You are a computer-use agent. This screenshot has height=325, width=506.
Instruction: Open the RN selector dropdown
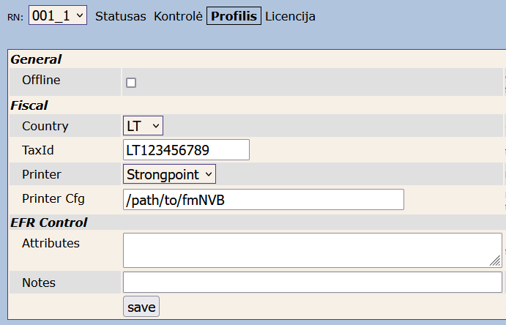pos(58,15)
